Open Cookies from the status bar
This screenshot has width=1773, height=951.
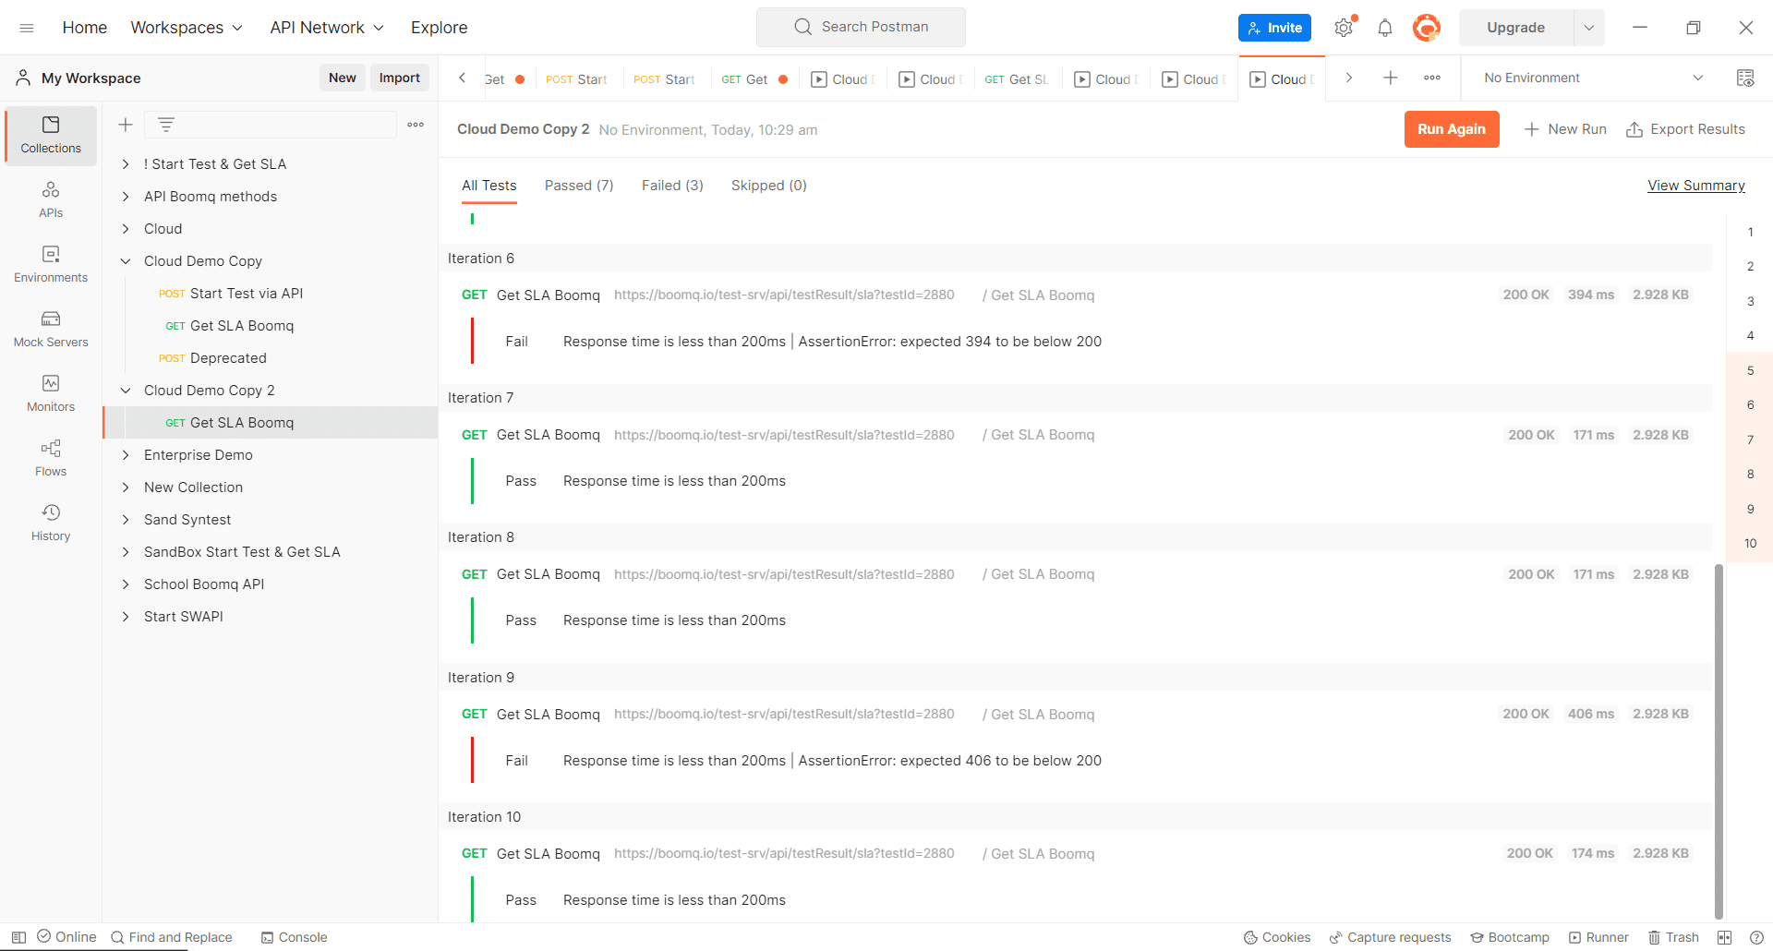coord(1277,937)
